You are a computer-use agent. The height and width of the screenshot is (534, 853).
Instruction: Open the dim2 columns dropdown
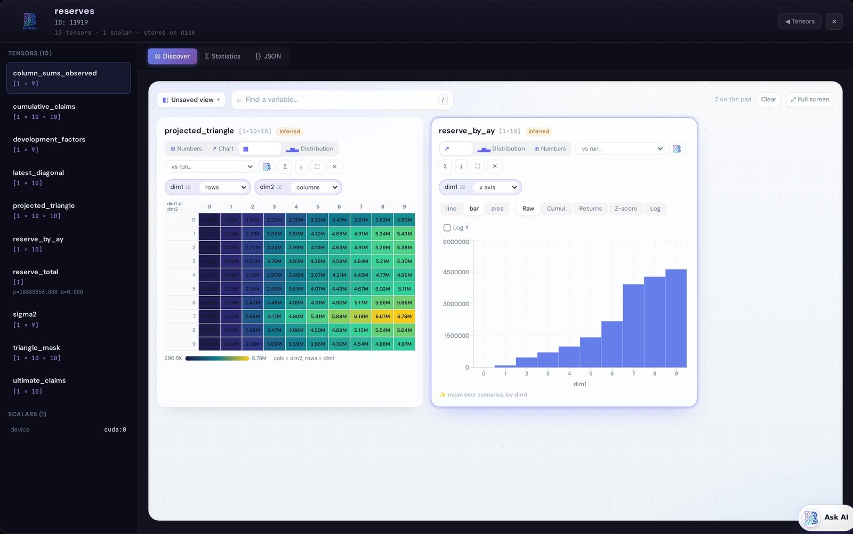click(316, 187)
